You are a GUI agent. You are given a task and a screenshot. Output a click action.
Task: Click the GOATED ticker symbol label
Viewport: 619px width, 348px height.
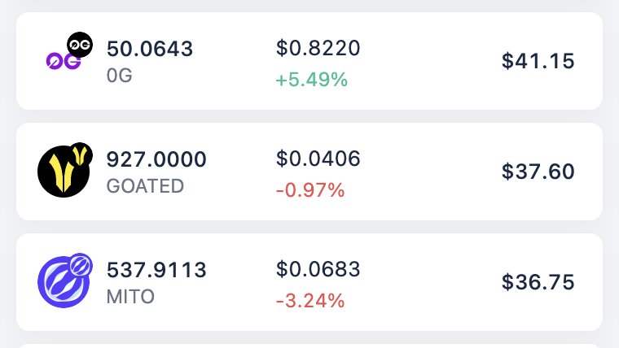pyautogui.click(x=145, y=185)
